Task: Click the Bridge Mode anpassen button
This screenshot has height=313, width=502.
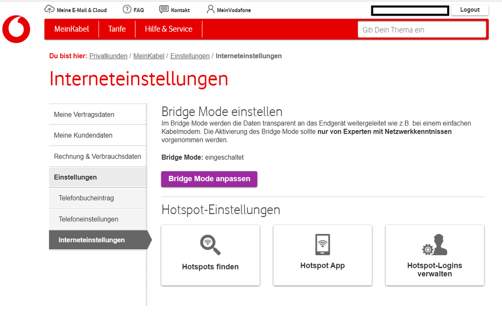Action: click(x=209, y=179)
